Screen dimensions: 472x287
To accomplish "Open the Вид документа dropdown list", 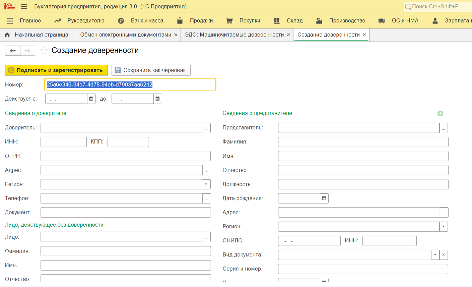I will [435, 255].
